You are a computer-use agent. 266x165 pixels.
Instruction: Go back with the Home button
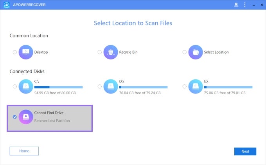tap(24, 151)
